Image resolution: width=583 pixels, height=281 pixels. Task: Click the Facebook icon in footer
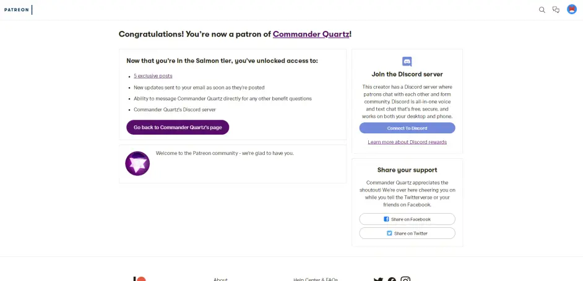pyautogui.click(x=392, y=279)
